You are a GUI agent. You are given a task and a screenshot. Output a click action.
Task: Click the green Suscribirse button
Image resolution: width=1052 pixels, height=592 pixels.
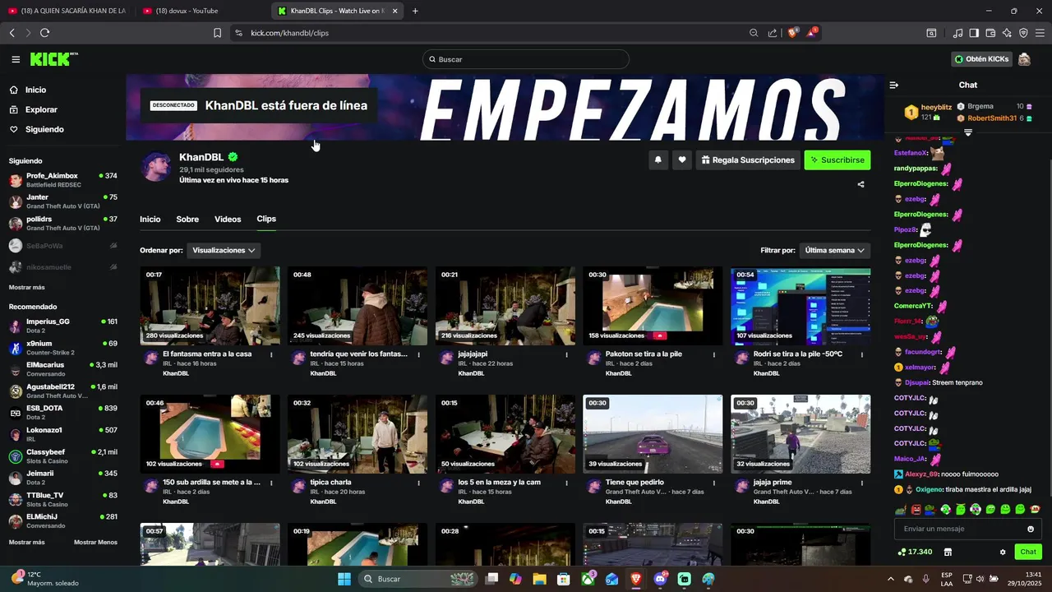point(837,160)
